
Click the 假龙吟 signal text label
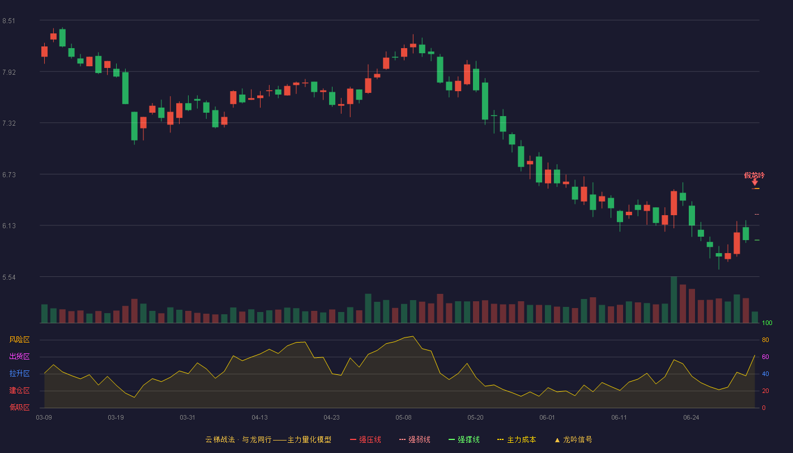[754, 175]
